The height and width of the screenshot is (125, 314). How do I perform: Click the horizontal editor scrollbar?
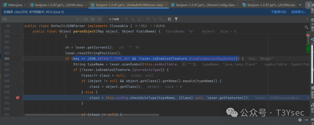92,115
